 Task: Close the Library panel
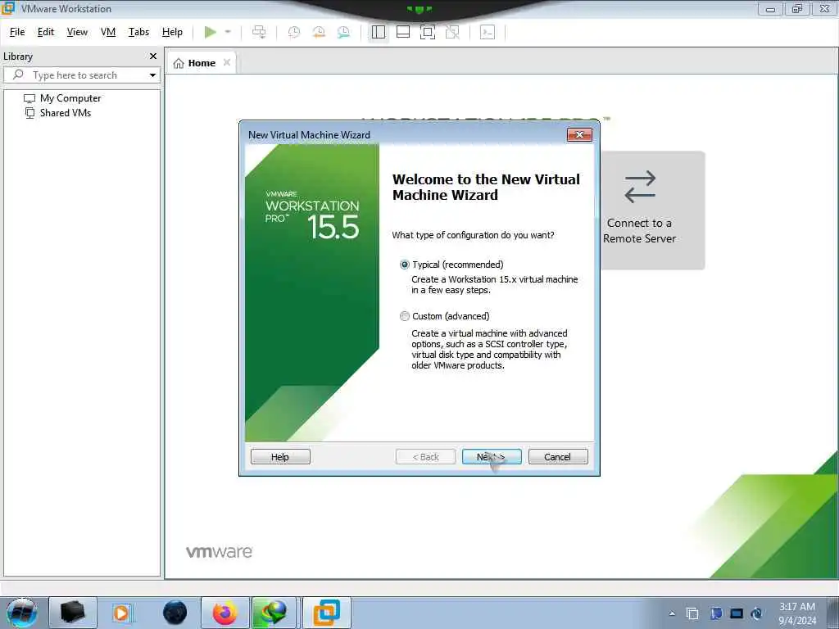(x=153, y=57)
